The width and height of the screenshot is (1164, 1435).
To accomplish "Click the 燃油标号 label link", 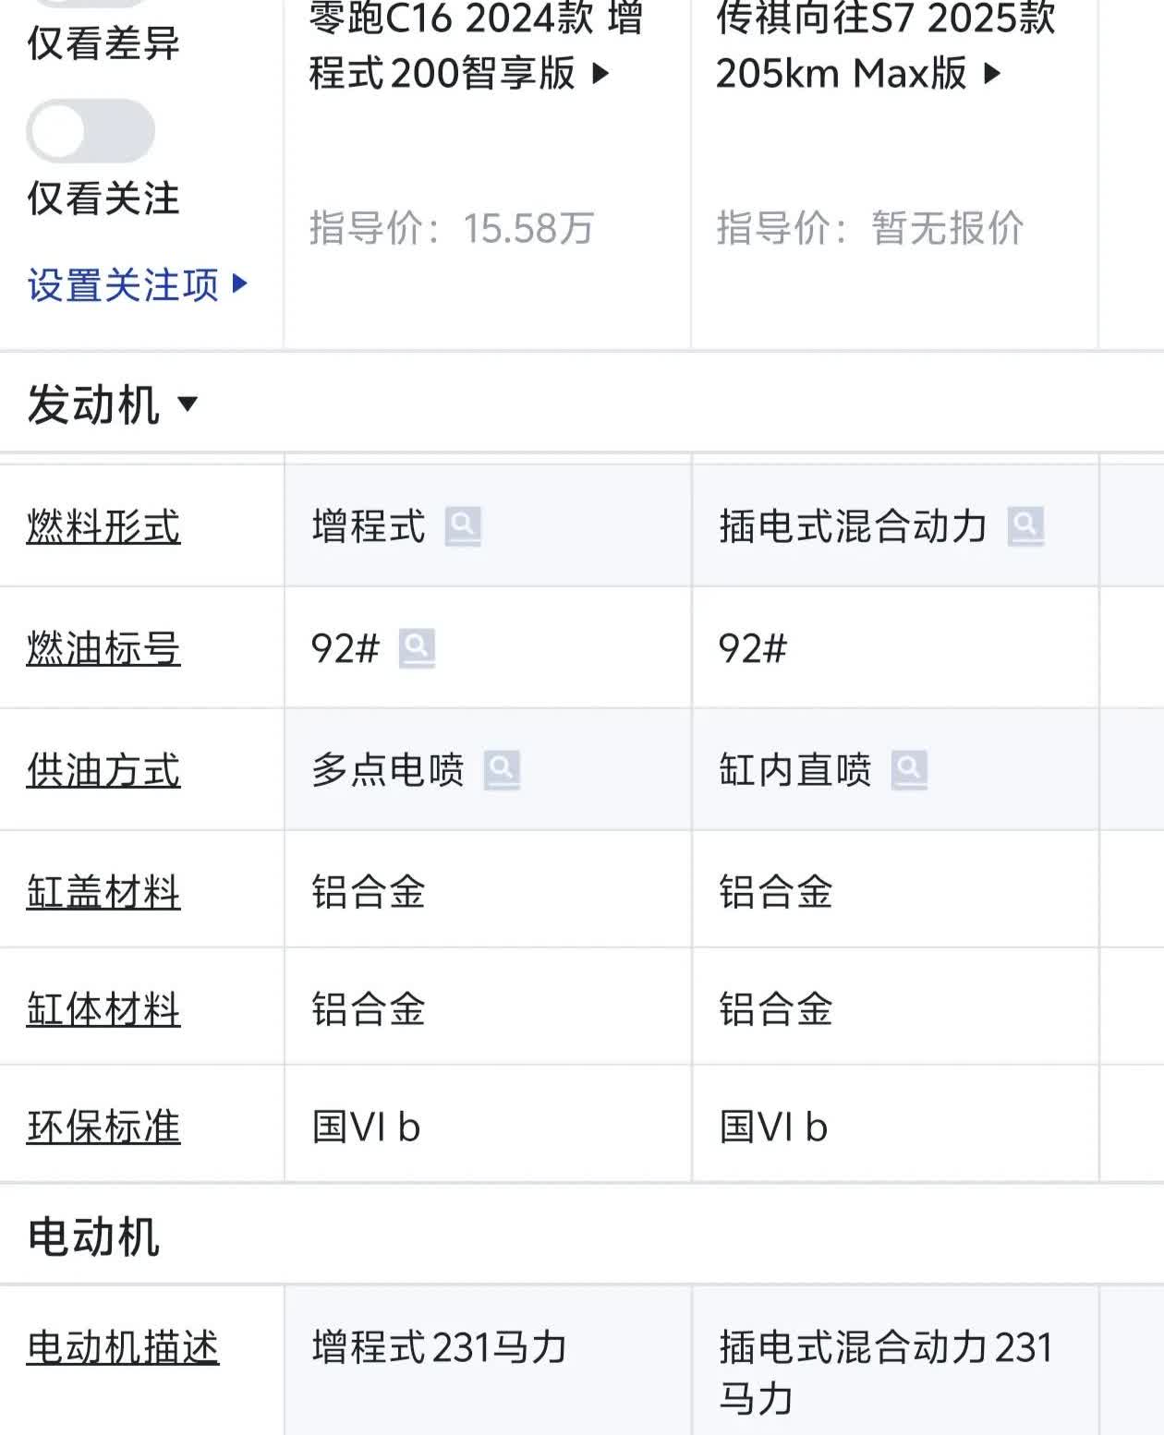I will 103,648.
